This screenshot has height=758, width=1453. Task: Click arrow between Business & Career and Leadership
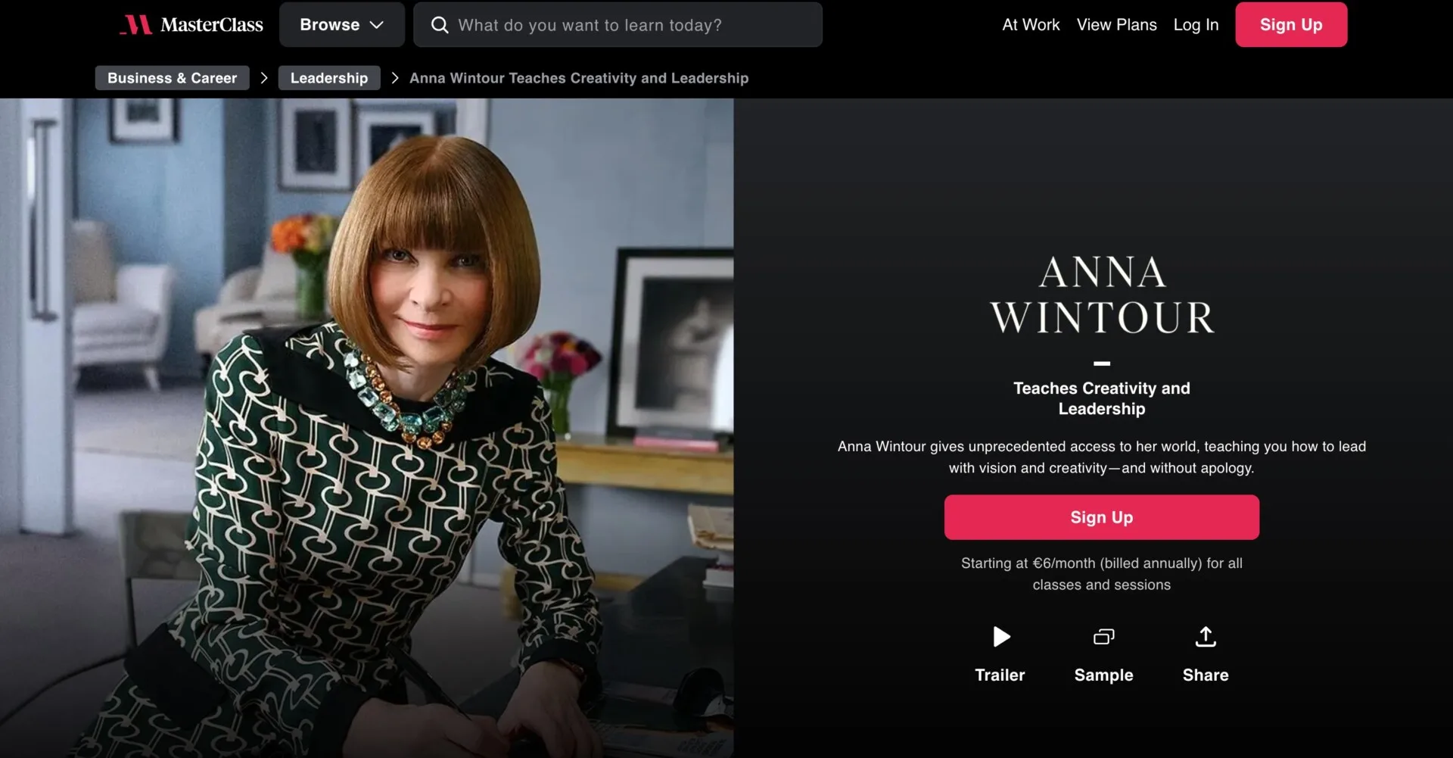click(x=263, y=78)
